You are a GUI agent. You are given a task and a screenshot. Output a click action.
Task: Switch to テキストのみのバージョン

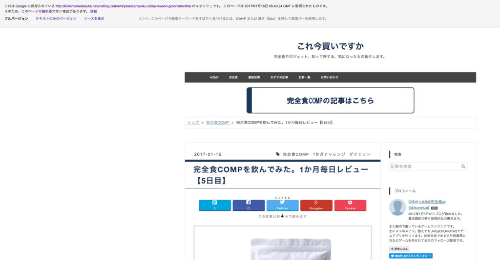pyautogui.click(x=56, y=19)
